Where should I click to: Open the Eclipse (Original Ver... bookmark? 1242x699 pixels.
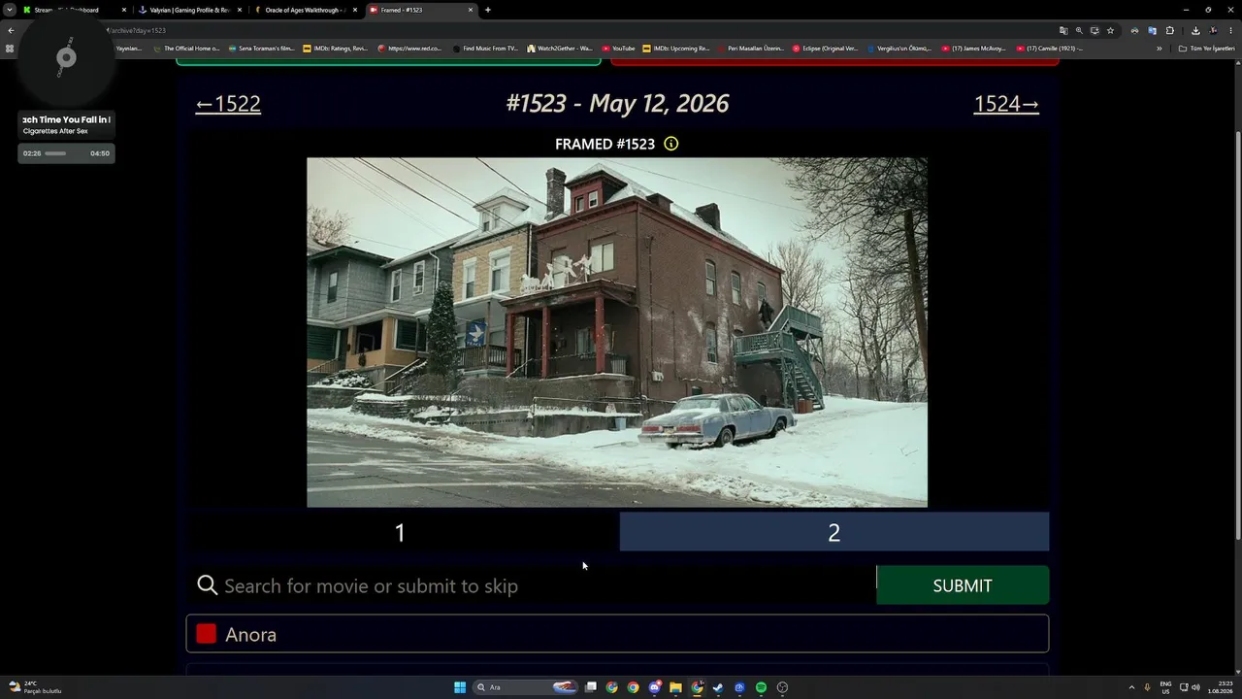coord(825,49)
